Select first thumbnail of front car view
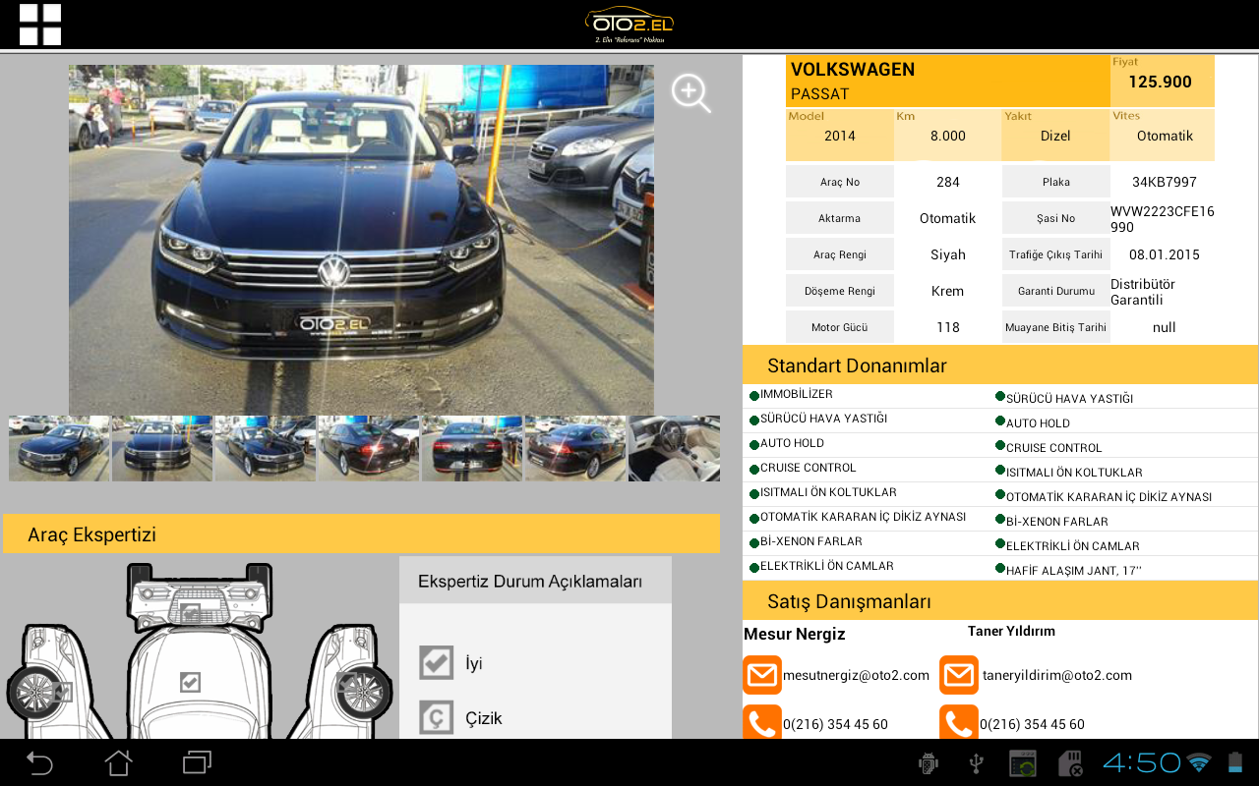1259x786 pixels. (x=59, y=448)
